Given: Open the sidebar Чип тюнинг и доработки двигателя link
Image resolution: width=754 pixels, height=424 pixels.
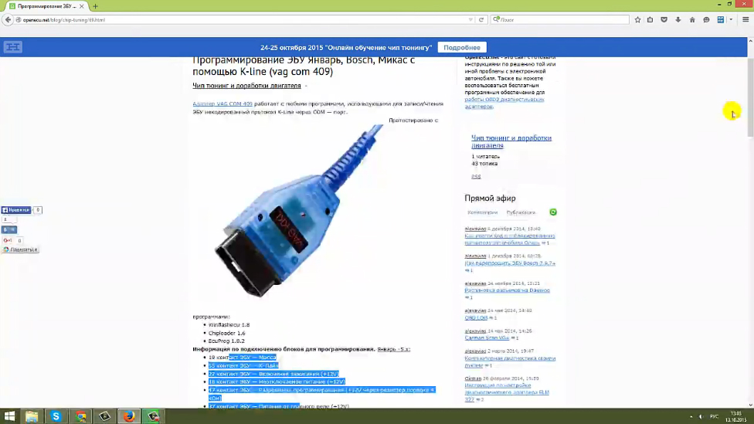Looking at the screenshot, I should click(511, 141).
